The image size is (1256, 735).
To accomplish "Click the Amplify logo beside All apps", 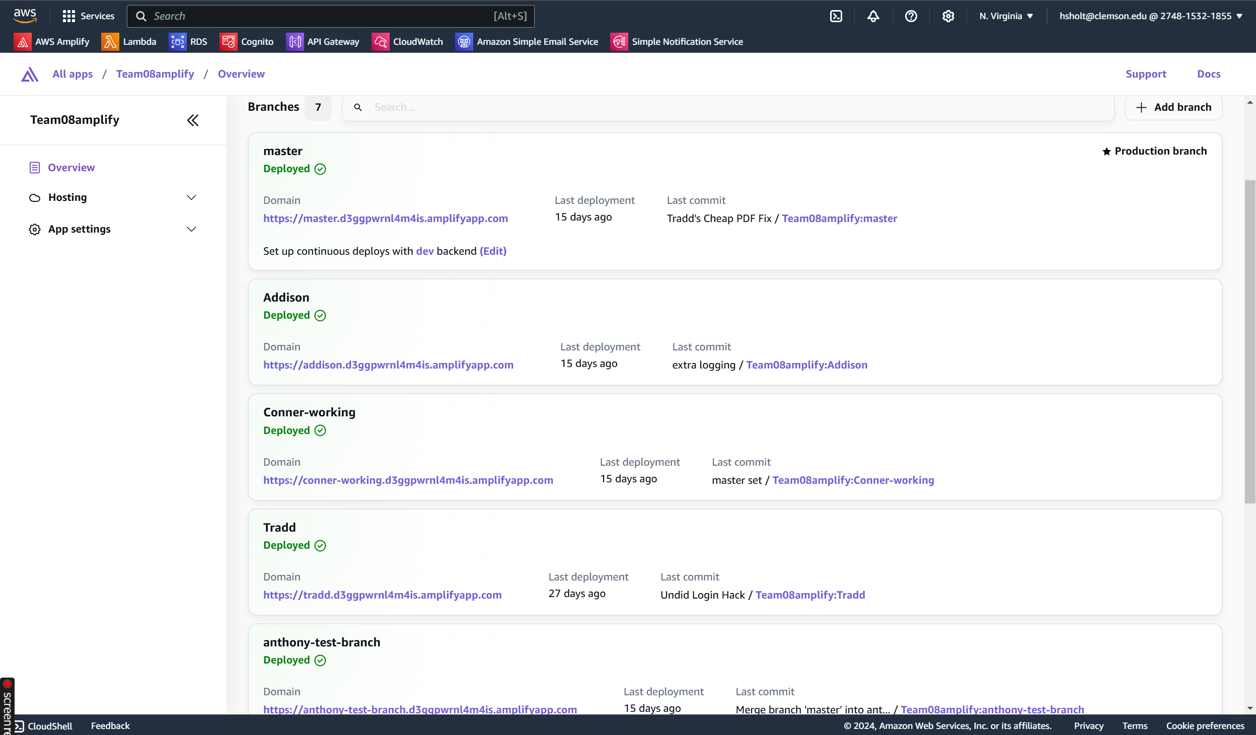I will [30, 75].
